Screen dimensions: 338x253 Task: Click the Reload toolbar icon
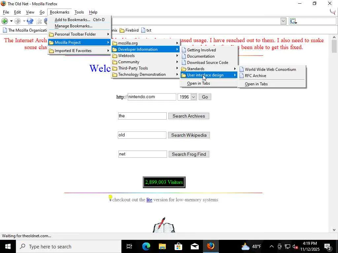(30, 21)
